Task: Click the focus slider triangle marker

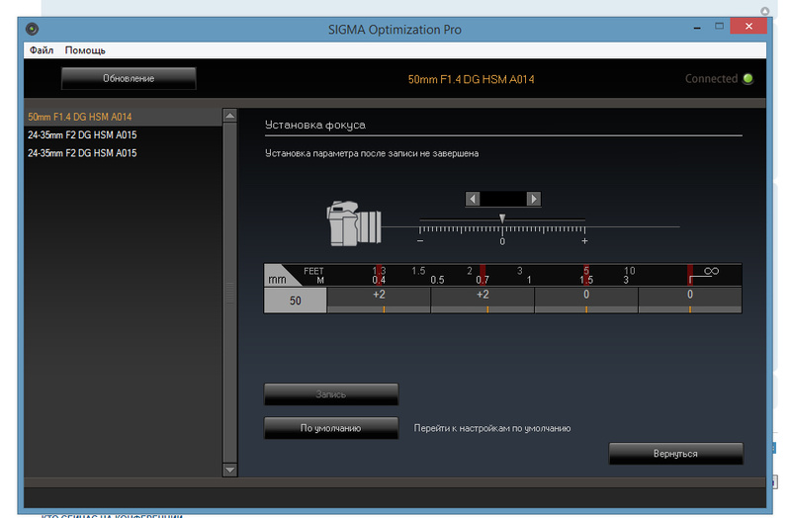Action: [502, 218]
